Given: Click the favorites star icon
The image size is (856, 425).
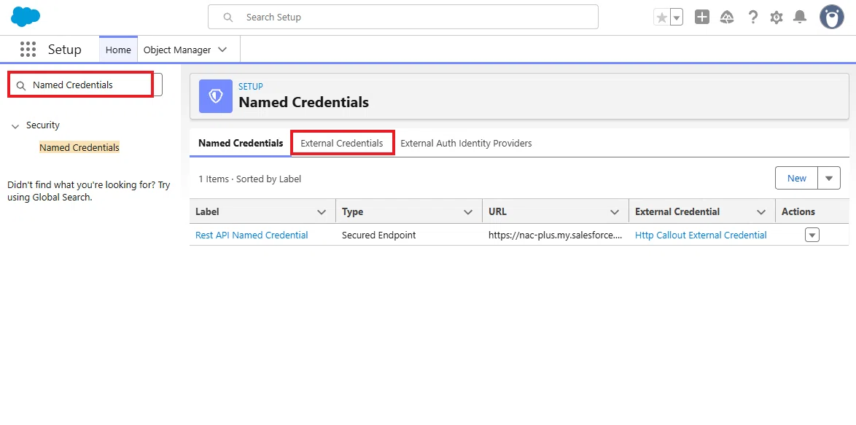Looking at the screenshot, I should [x=661, y=17].
